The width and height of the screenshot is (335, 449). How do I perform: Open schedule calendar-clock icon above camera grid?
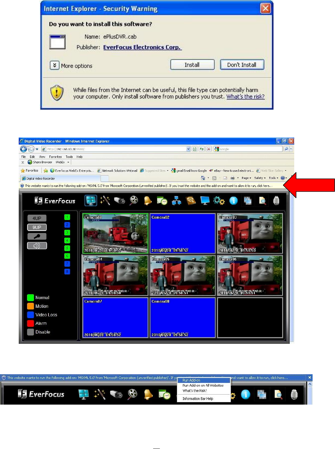[162, 201]
